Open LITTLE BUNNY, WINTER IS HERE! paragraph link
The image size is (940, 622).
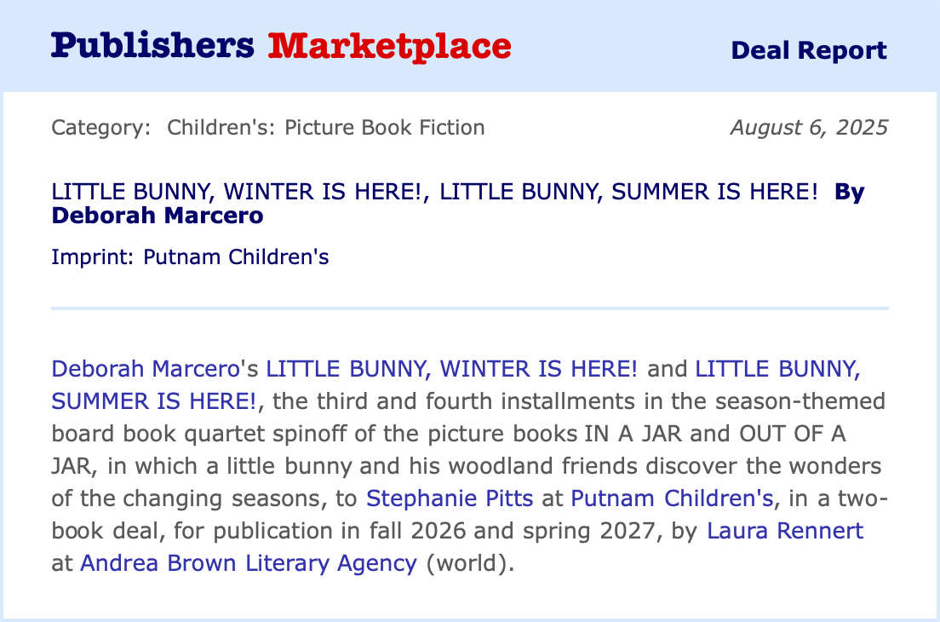(x=452, y=369)
